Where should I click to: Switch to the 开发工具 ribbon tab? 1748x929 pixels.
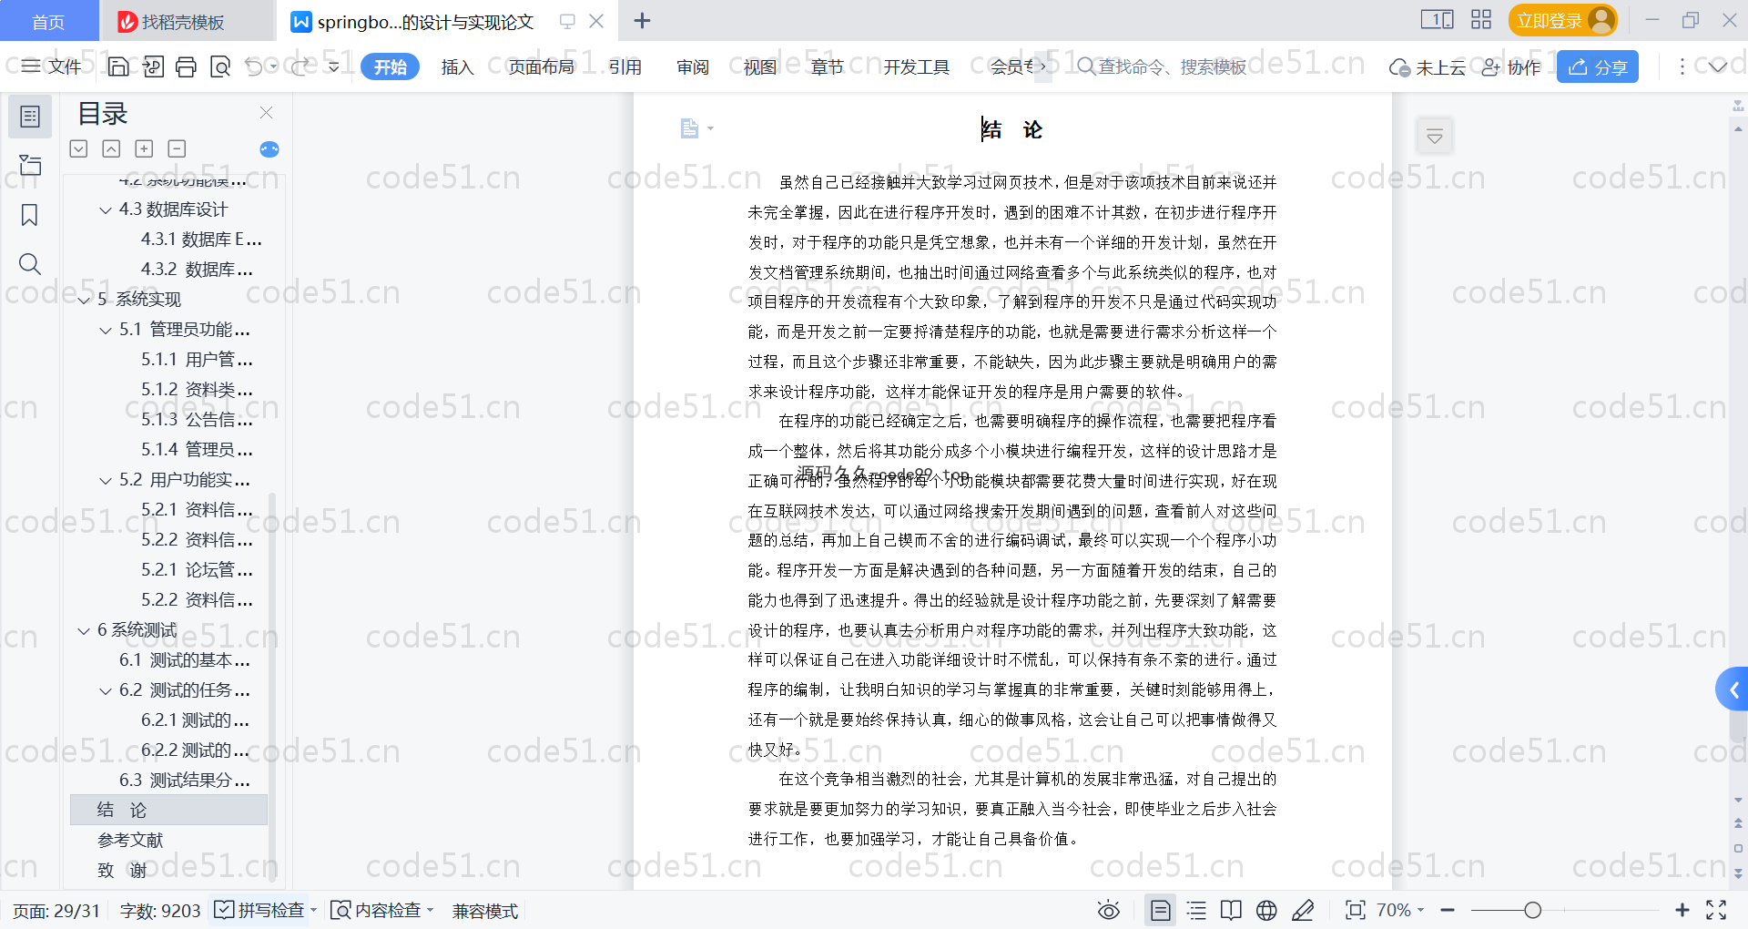point(916,66)
